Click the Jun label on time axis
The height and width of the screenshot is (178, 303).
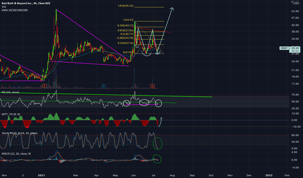click(133, 175)
